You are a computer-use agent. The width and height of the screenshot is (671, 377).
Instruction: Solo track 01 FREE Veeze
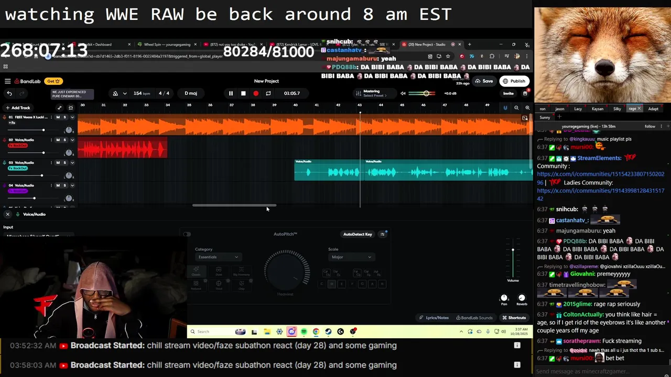(64, 117)
